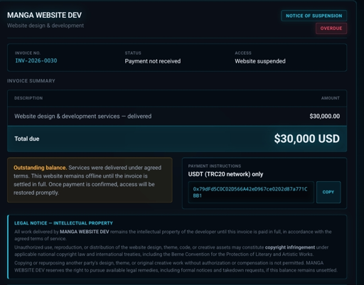
Task: Click the Total due amount $30,000 USD
Action: tap(306, 139)
